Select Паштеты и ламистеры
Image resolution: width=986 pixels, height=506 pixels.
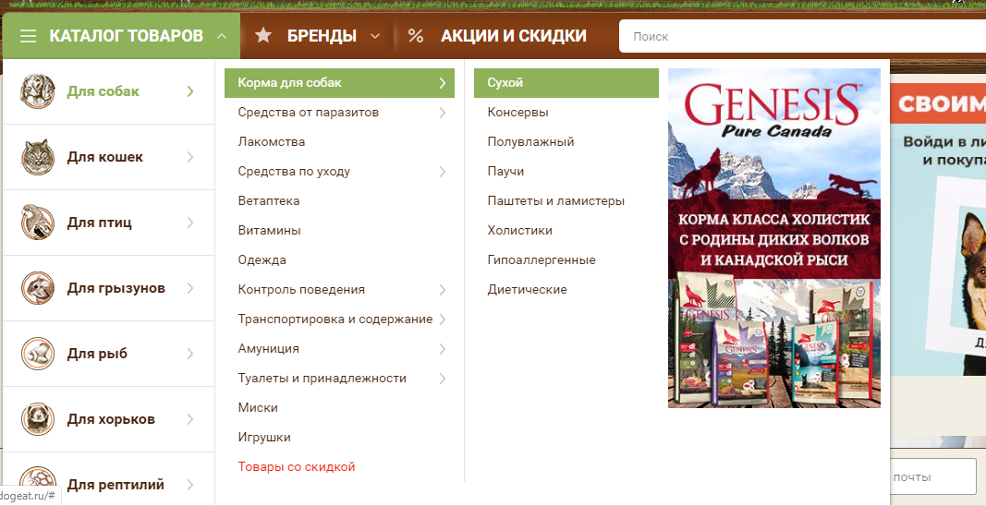pos(556,201)
